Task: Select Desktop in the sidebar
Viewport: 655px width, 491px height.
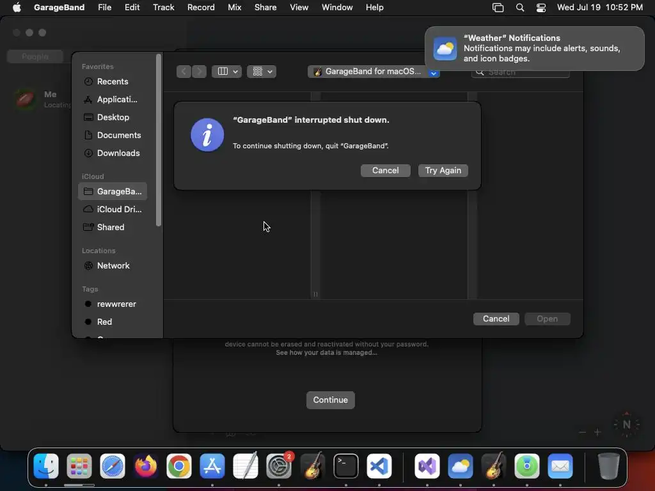Action: point(113,118)
